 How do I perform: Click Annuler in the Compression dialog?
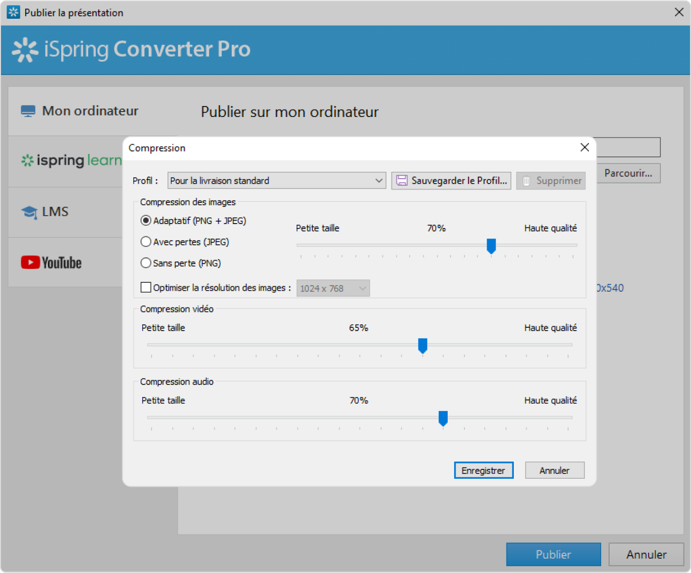pyautogui.click(x=555, y=470)
